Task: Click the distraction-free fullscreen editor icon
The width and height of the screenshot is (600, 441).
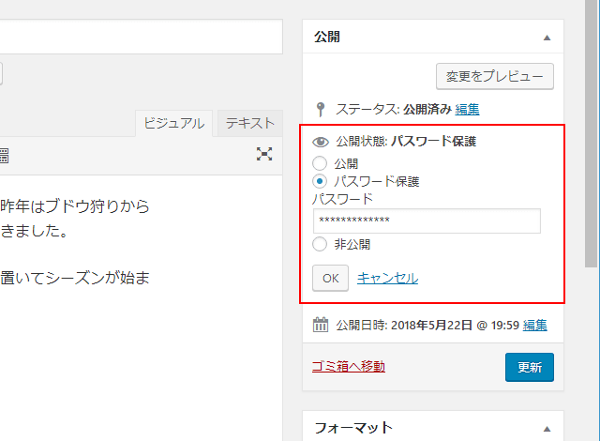Action: (x=264, y=154)
